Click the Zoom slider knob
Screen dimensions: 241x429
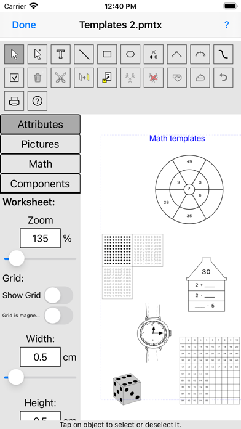pos(17,258)
